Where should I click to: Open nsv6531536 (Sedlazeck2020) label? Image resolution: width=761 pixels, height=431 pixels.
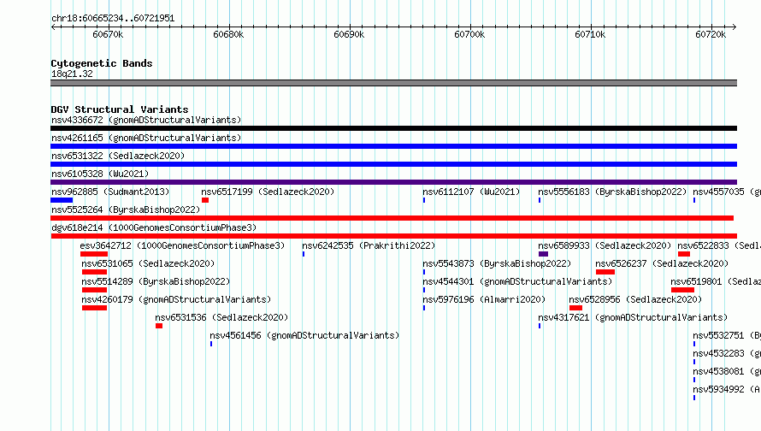[x=221, y=317]
